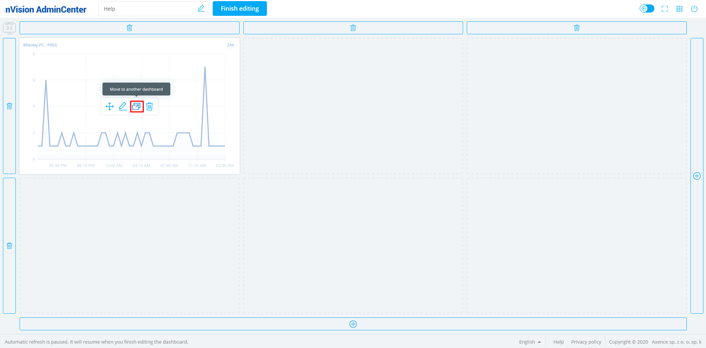Click the edit widget pencil icon

(x=123, y=107)
